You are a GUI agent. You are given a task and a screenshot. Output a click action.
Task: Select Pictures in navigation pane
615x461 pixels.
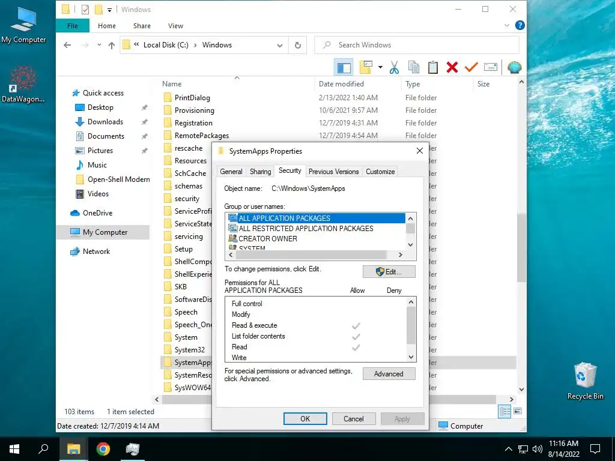[100, 151]
